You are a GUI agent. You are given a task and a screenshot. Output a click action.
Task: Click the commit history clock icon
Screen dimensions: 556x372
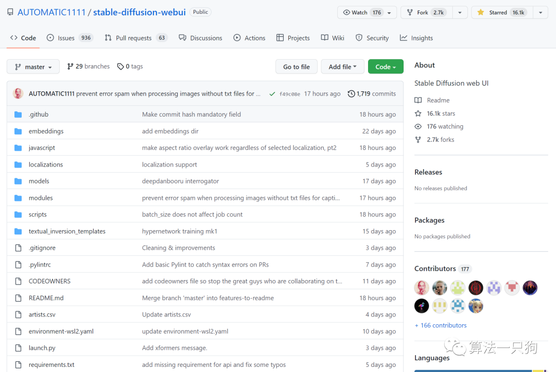click(x=351, y=94)
